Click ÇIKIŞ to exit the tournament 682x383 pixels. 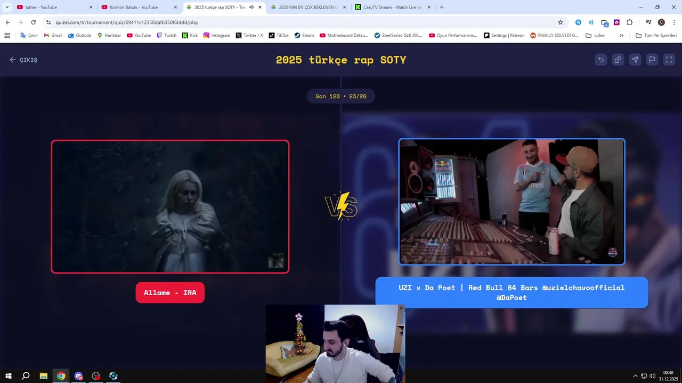coord(23,60)
